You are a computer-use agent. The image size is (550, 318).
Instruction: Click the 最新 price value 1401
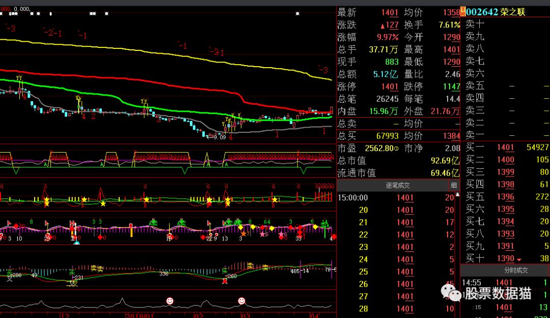[x=390, y=13]
